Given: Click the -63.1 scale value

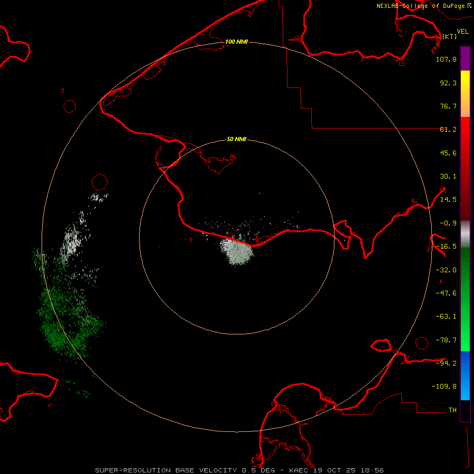Looking at the screenshot, I should (446, 317).
